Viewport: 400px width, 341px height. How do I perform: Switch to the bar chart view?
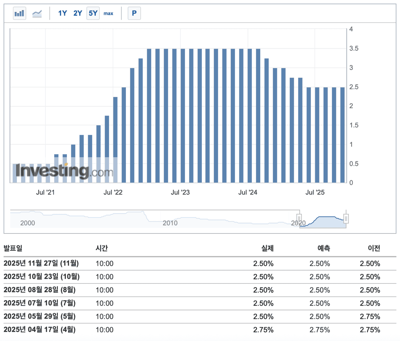tap(19, 13)
